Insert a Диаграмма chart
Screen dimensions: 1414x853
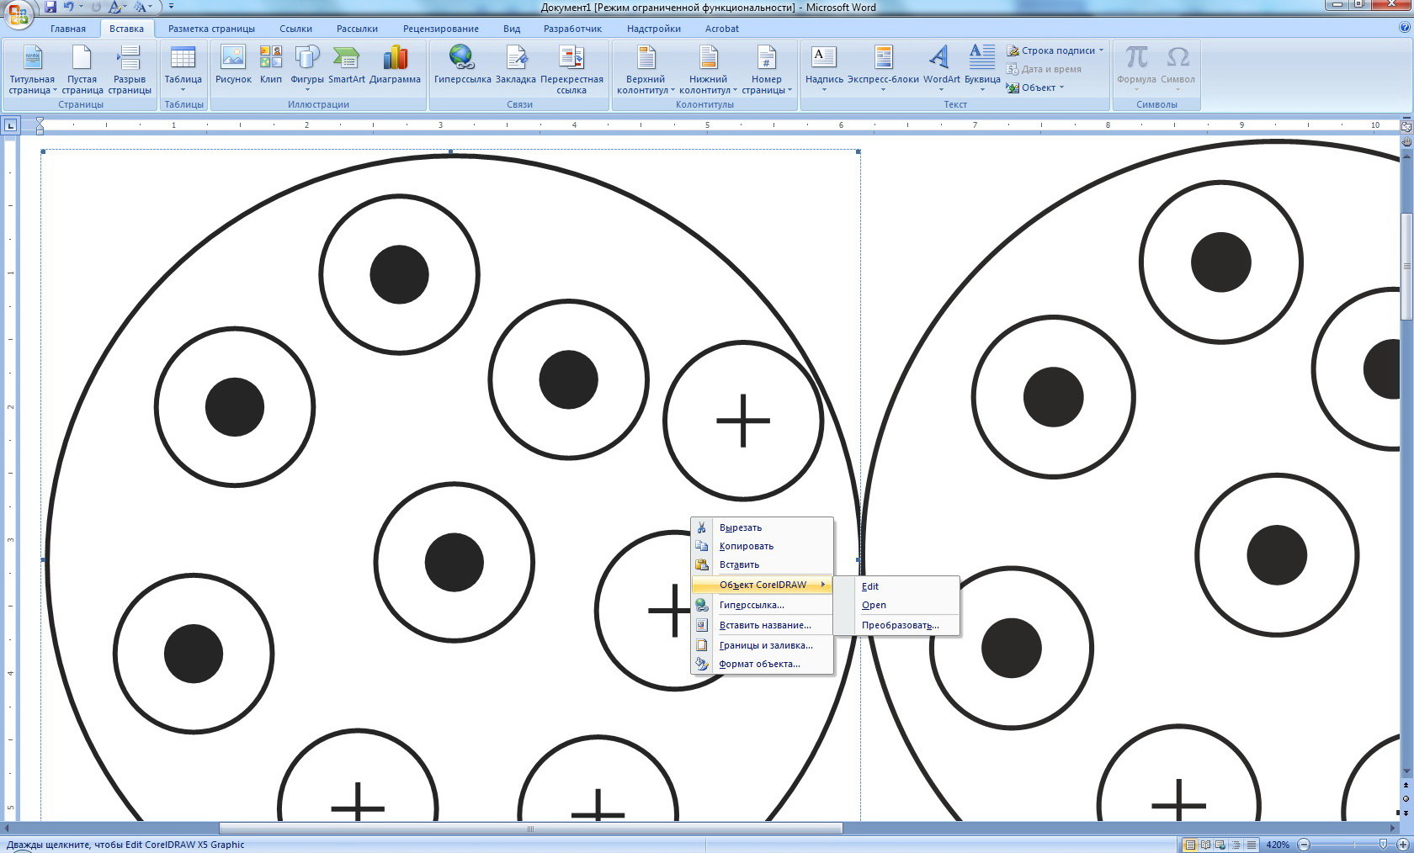[395, 65]
